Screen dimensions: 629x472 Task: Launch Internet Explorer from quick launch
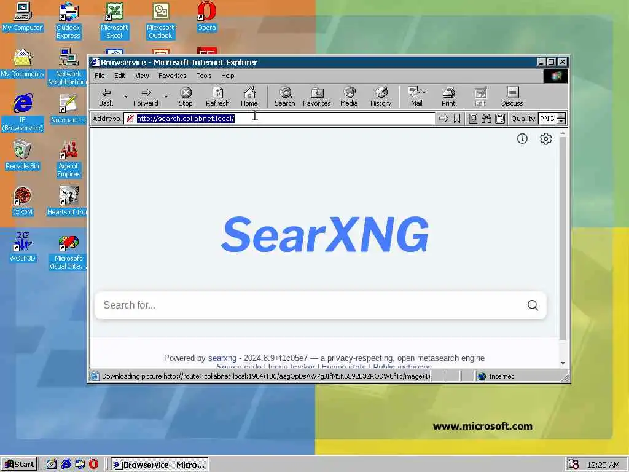click(x=65, y=465)
